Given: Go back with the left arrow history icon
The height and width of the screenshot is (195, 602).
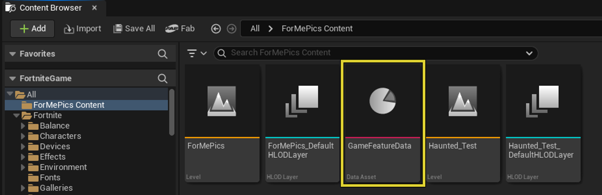Looking at the screenshot, I should pos(216,29).
